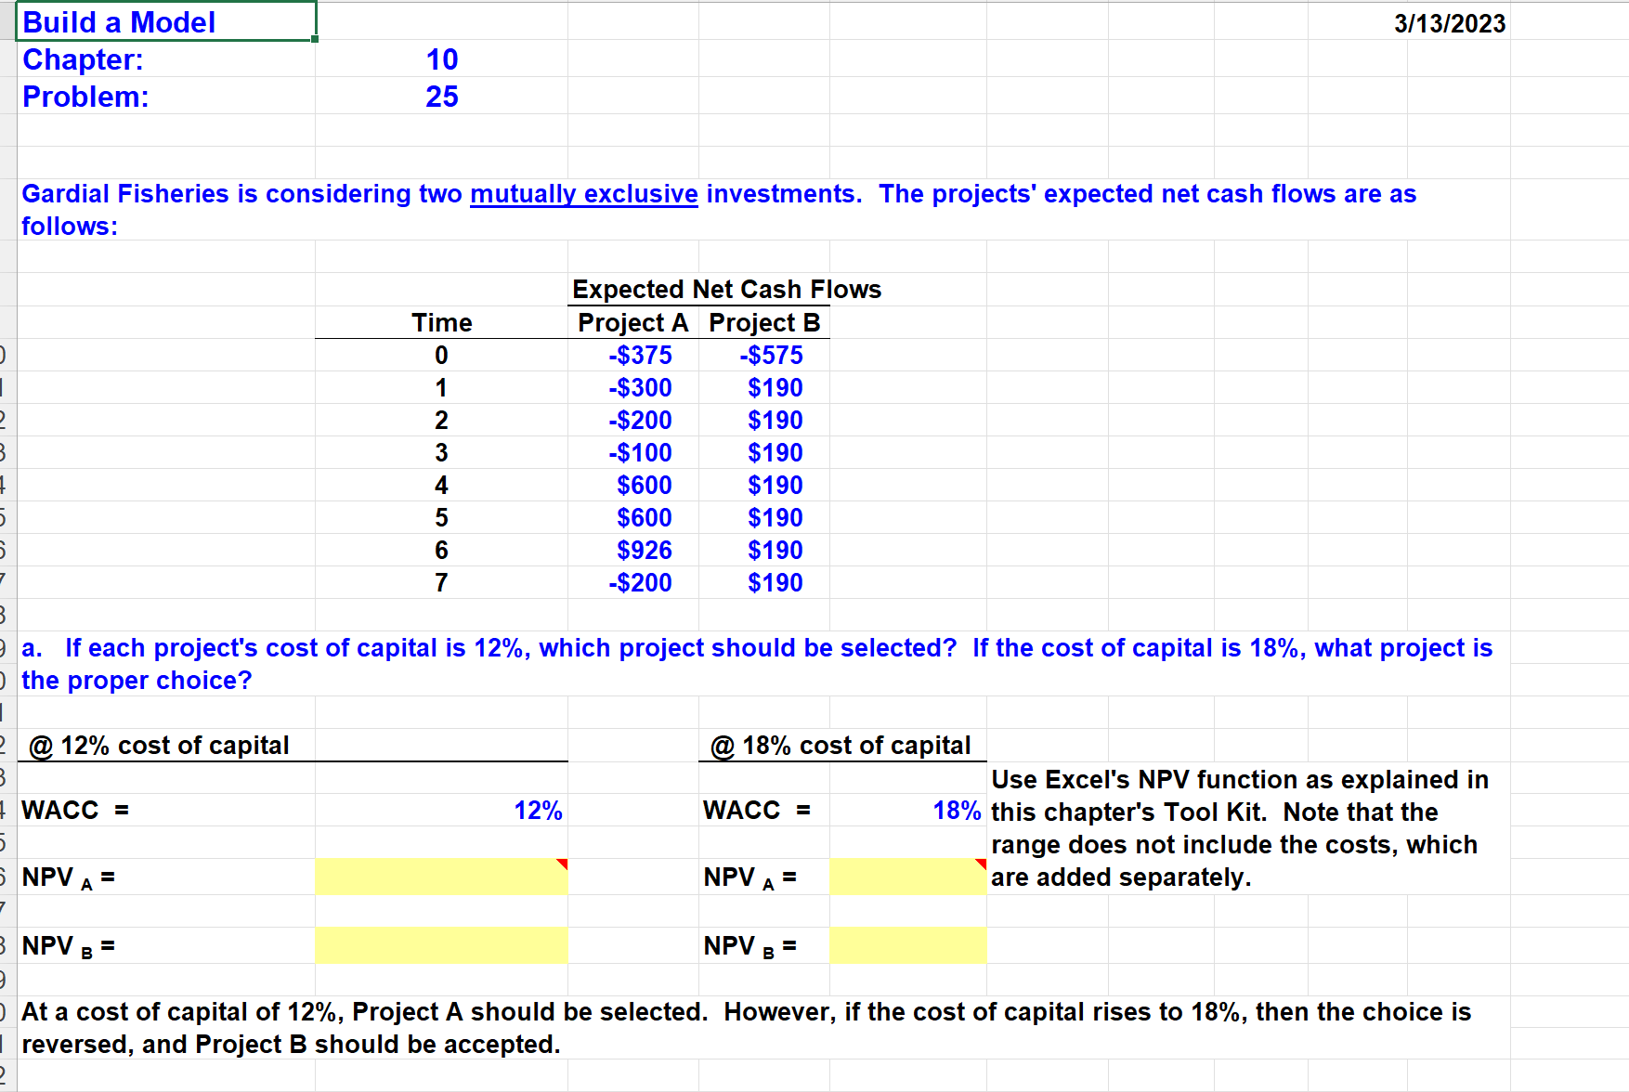1629x1092 pixels.
Task: Select the Project B column header
Action: tap(764, 322)
